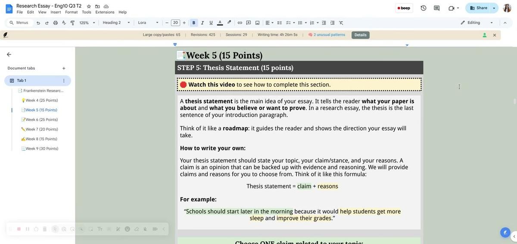517x244 pixels.
Task: Add a new document tab
Action: click(x=64, y=68)
